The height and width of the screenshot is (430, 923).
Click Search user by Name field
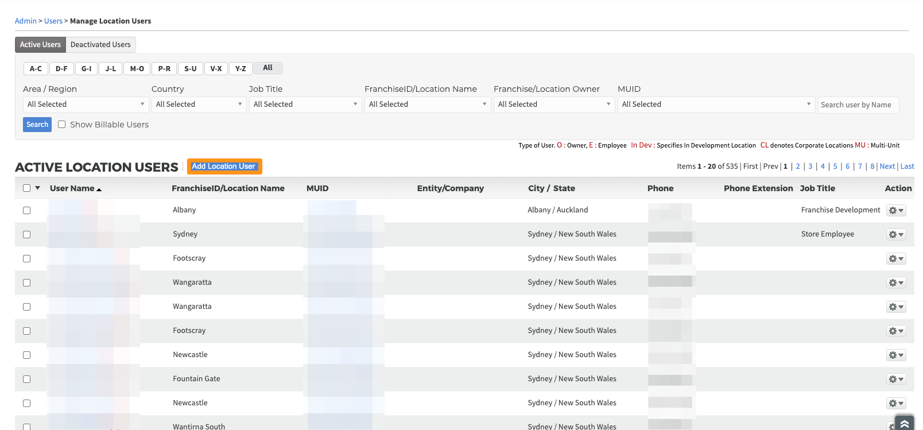click(x=859, y=105)
